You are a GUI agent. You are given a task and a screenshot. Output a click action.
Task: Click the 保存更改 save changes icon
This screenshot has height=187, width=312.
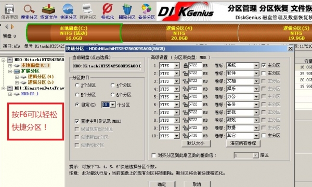point(9,11)
